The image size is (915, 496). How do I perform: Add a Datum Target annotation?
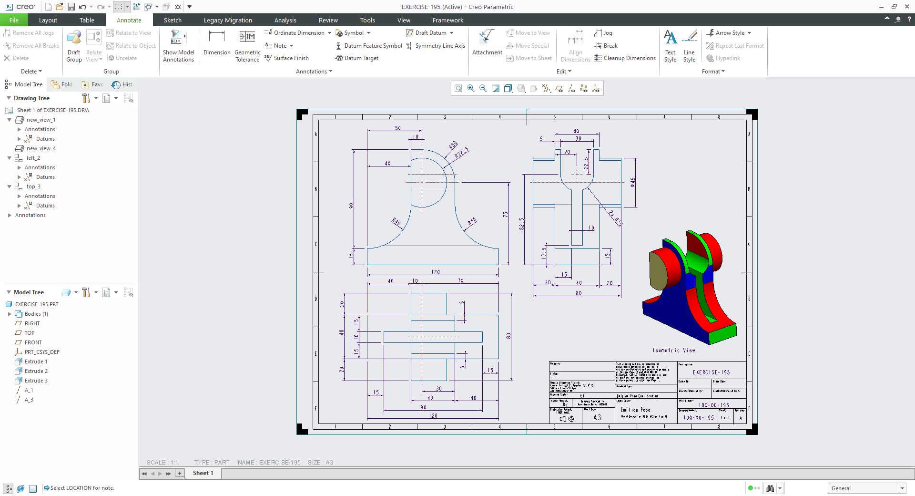coord(357,58)
